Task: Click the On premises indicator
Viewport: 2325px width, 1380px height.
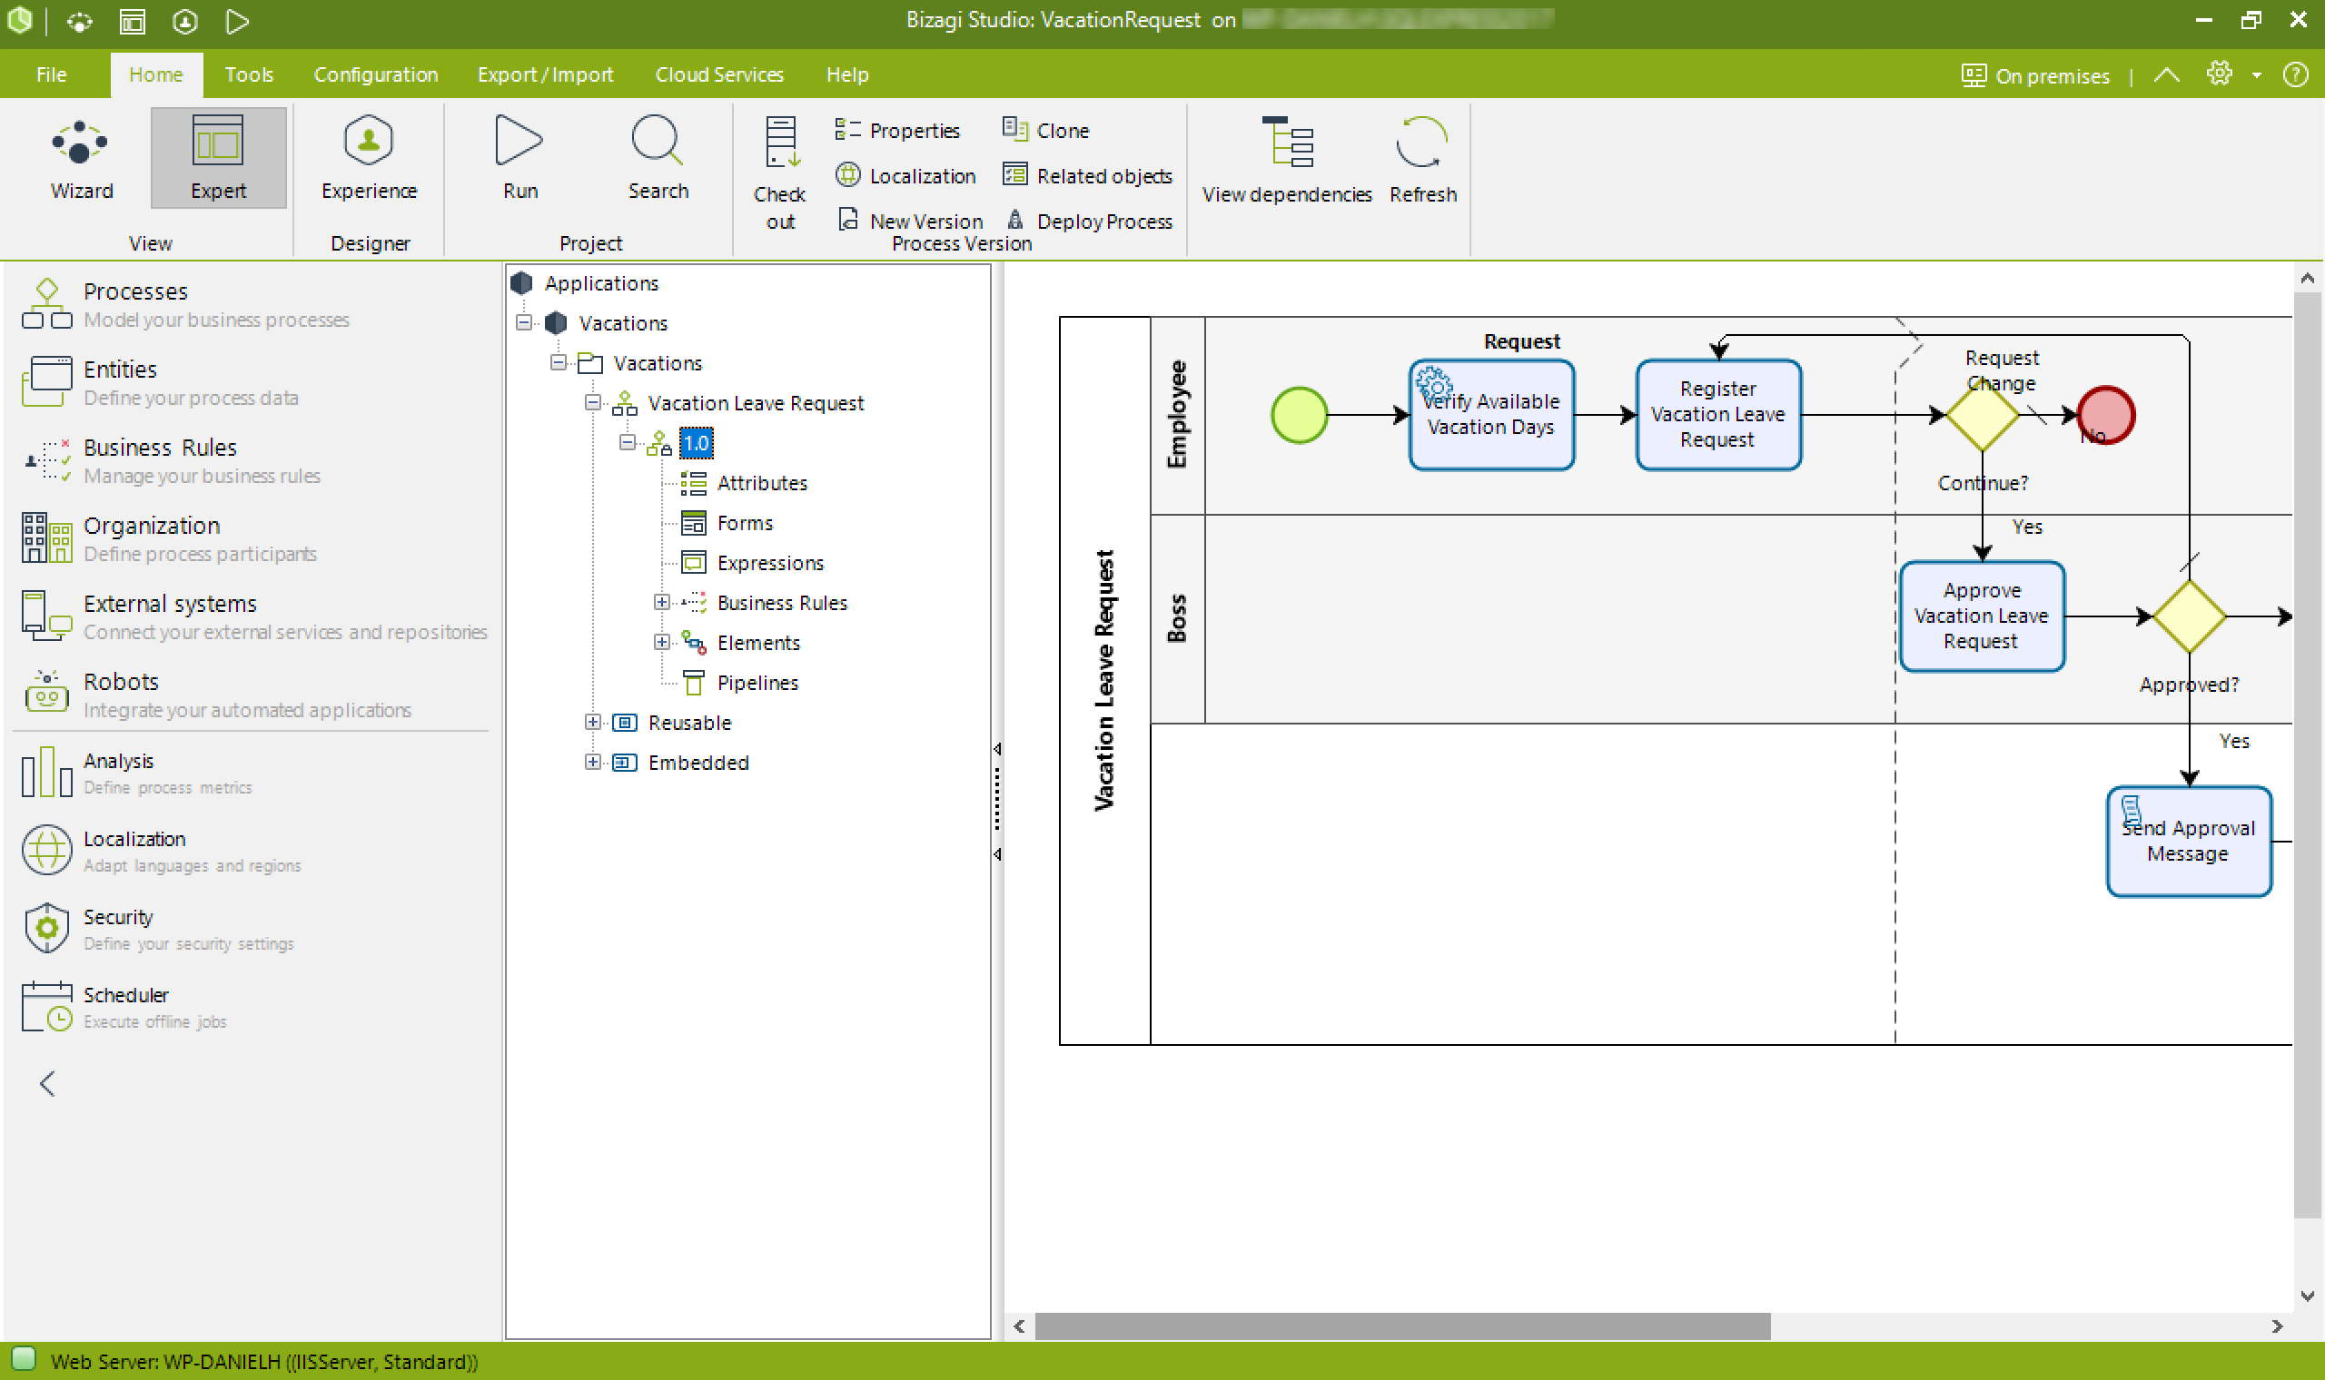Action: (2035, 75)
